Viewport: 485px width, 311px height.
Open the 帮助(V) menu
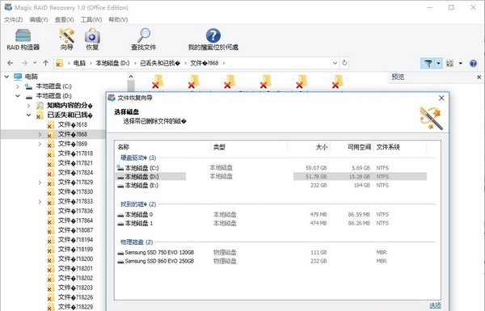118,19
